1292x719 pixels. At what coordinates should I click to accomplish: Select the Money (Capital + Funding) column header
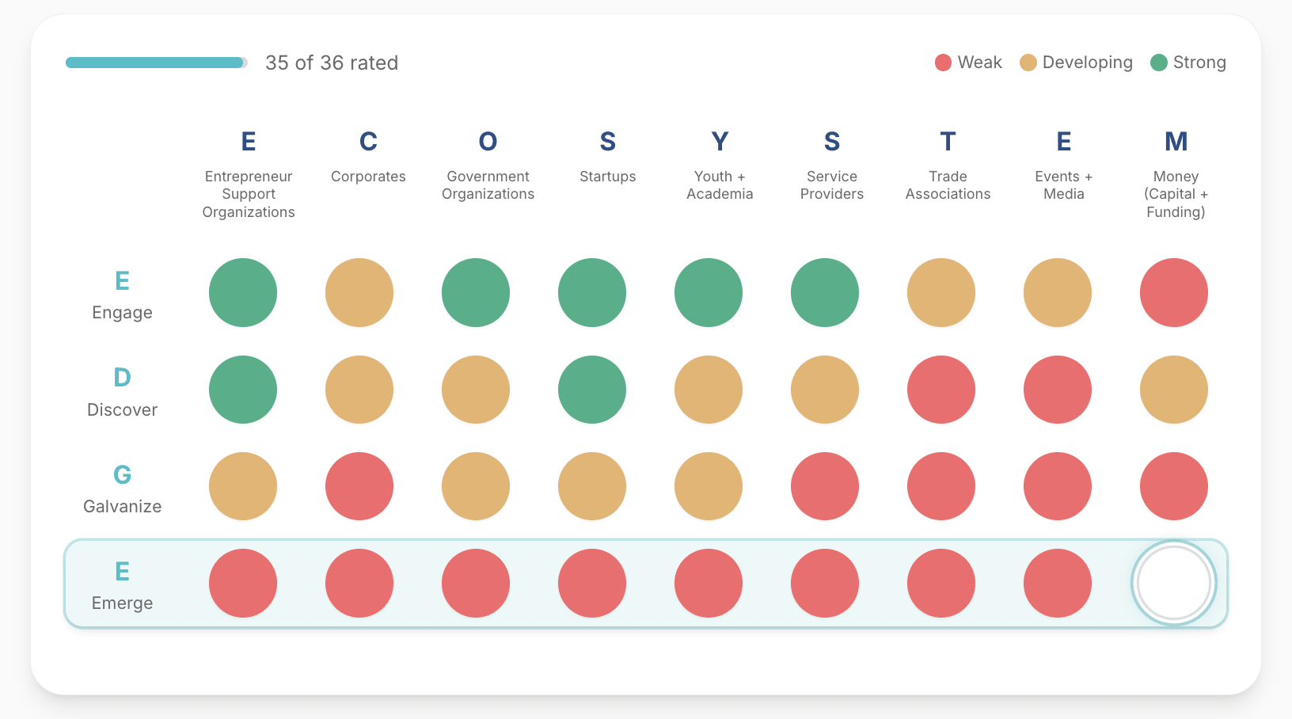(1176, 176)
